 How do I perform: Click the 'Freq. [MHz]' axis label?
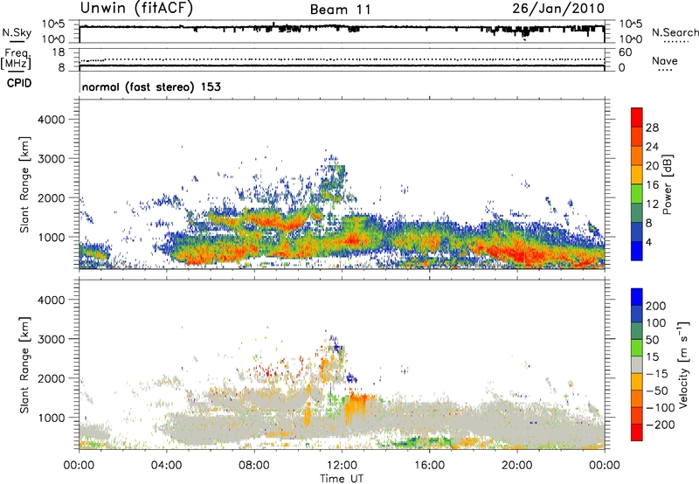point(16,59)
